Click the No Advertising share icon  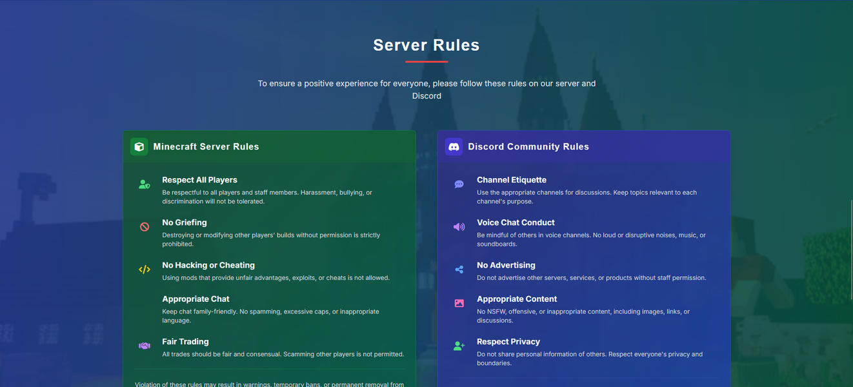(x=459, y=270)
